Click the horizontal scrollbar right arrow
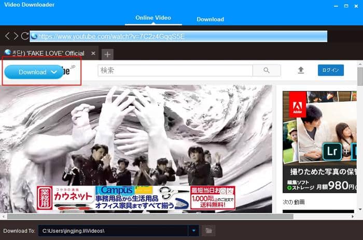363x240 pixels. tap(353, 217)
